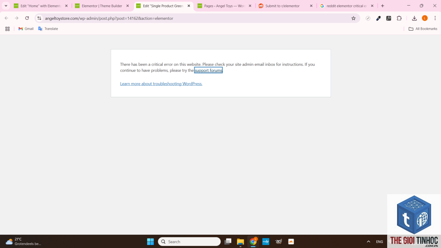Close the Pages ‹ Angel Toys tab
The width and height of the screenshot is (441, 248).
[250, 6]
